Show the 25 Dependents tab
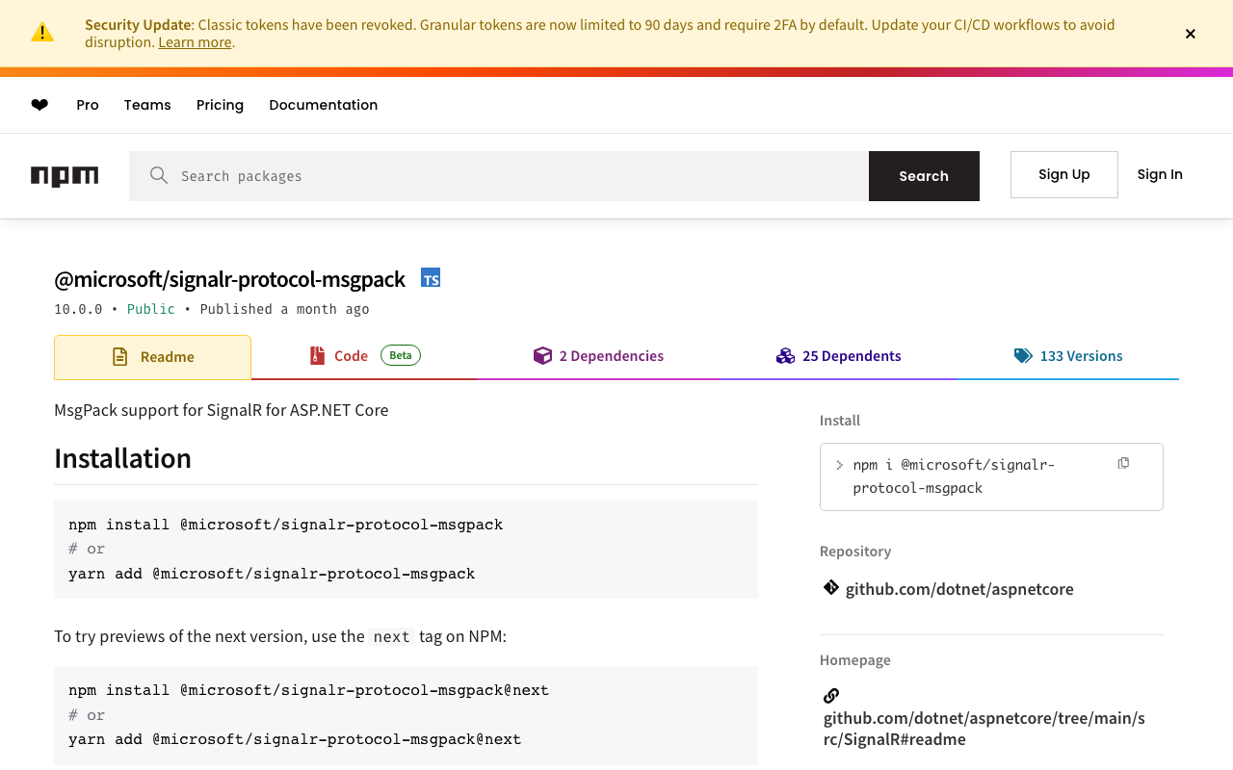Viewport: 1233px width, 770px height. click(839, 356)
